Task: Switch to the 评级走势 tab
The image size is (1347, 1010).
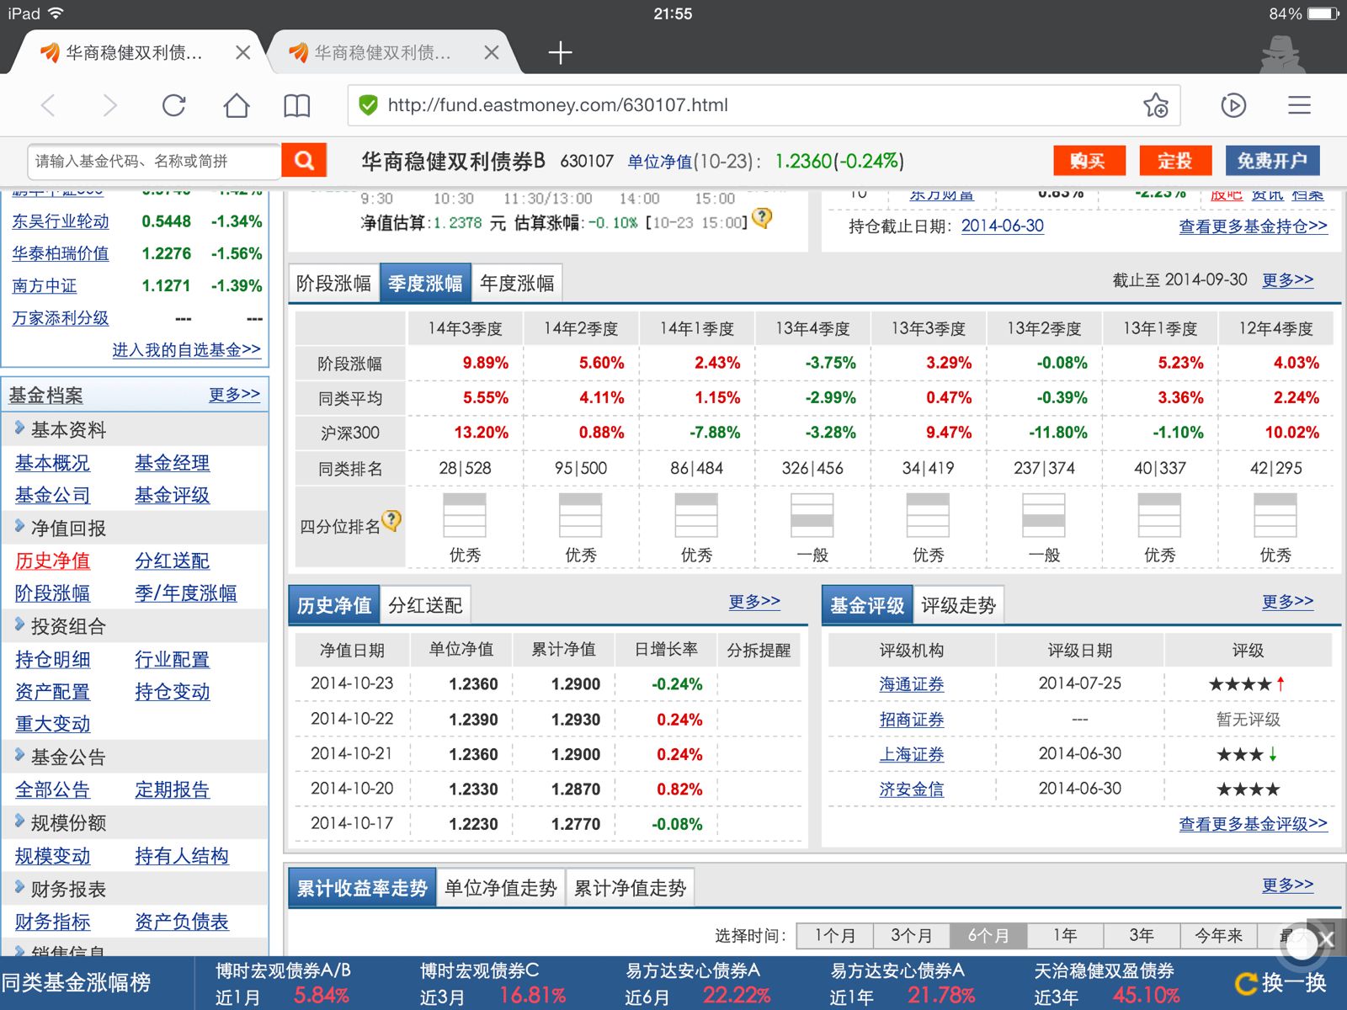Action: point(958,606)
